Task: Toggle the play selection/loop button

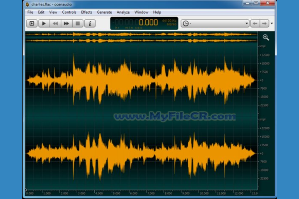Action: click(32, 23)
